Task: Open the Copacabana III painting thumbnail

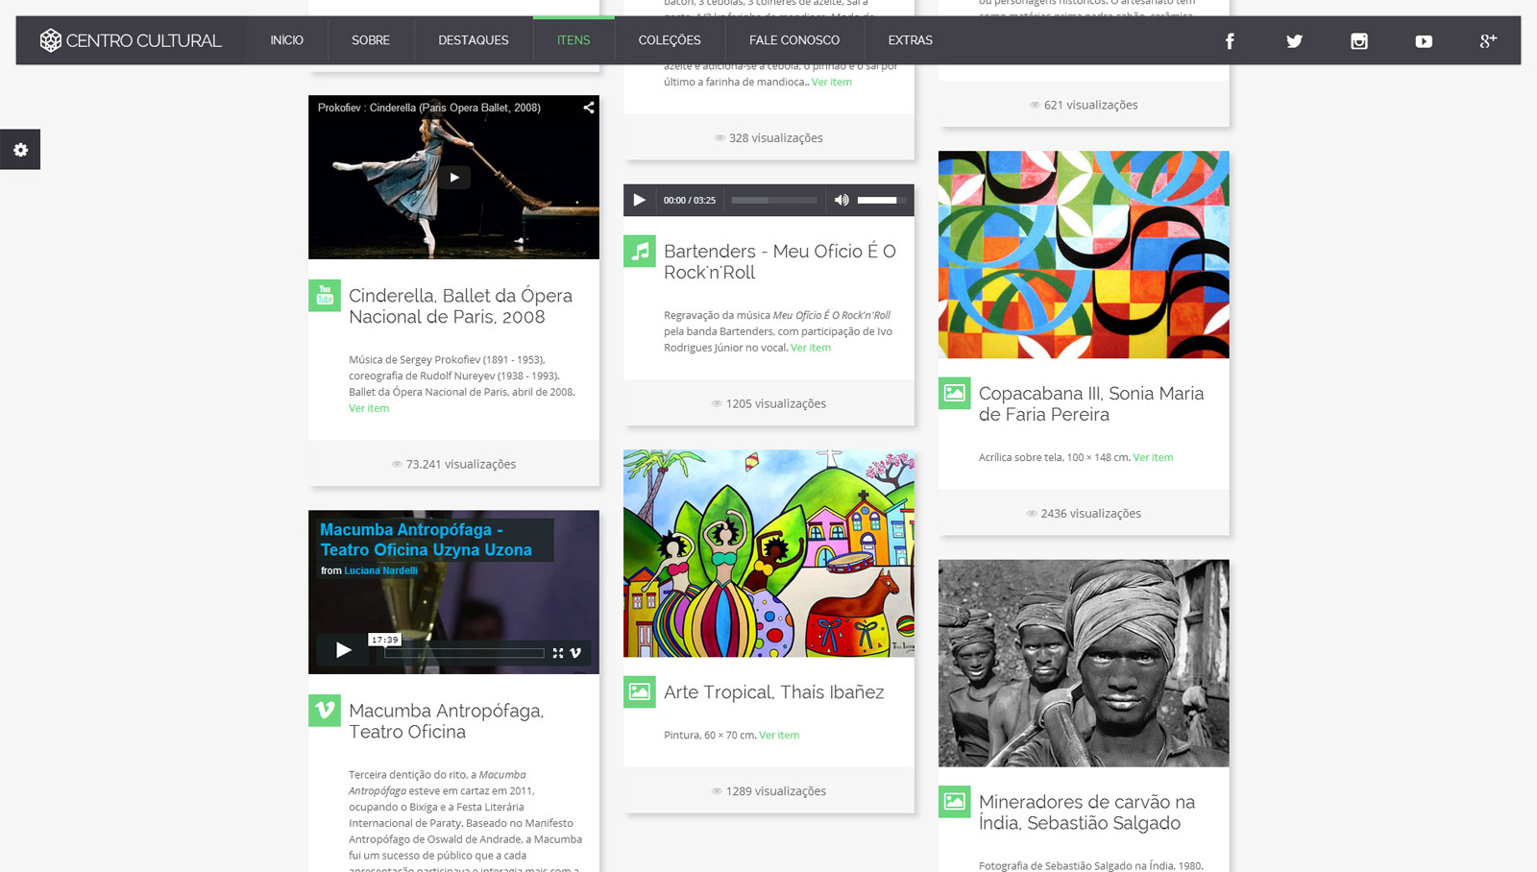Action: click(x=1084, y=254)
